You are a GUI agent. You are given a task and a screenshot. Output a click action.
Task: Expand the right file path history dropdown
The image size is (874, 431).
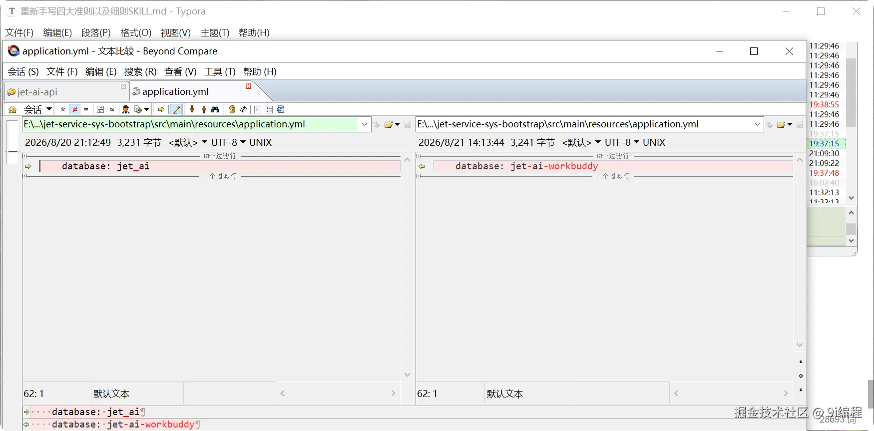tap(757, 124)
